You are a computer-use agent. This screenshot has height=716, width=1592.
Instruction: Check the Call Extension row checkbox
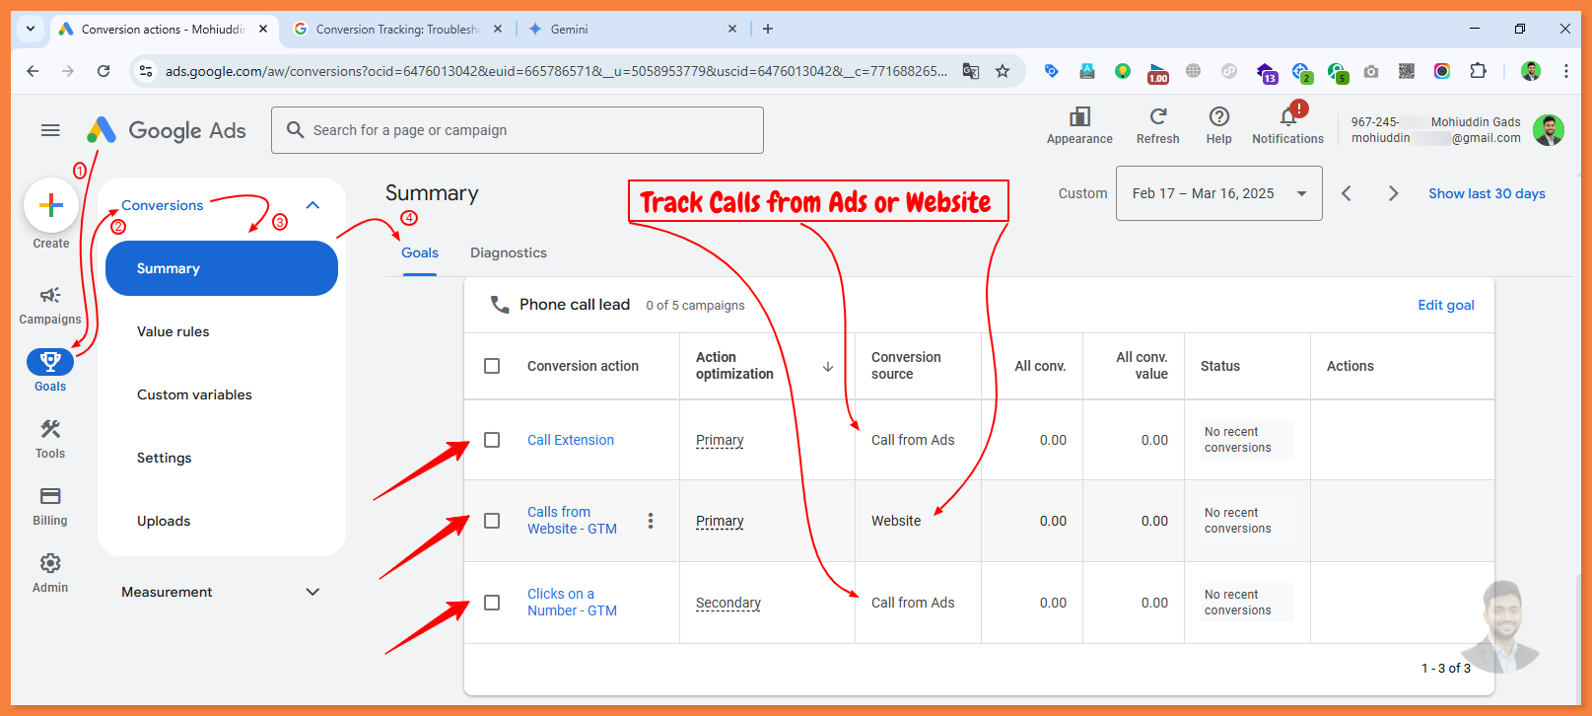coord(492,440)
